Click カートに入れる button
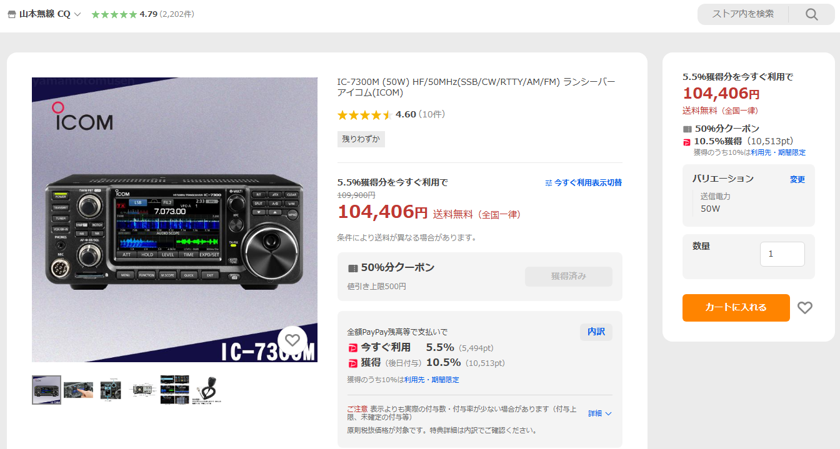Screen dimensions: 840x449 tap(736, 307)
